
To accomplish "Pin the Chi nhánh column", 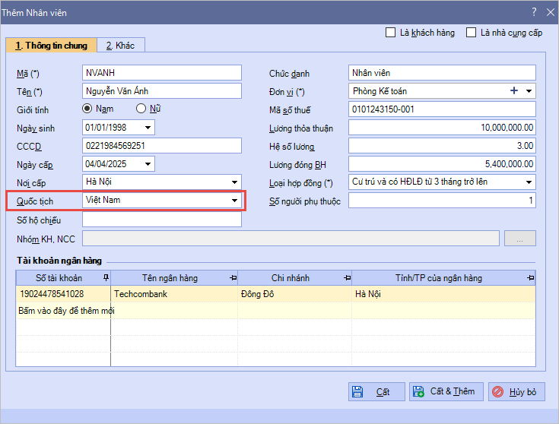I will (x=347, y=278).
